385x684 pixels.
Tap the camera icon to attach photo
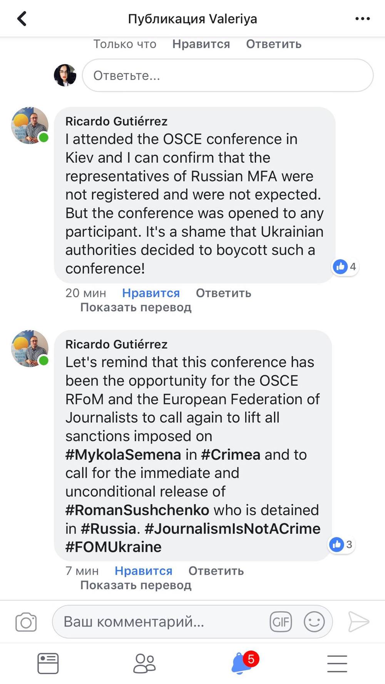[26, 622]
